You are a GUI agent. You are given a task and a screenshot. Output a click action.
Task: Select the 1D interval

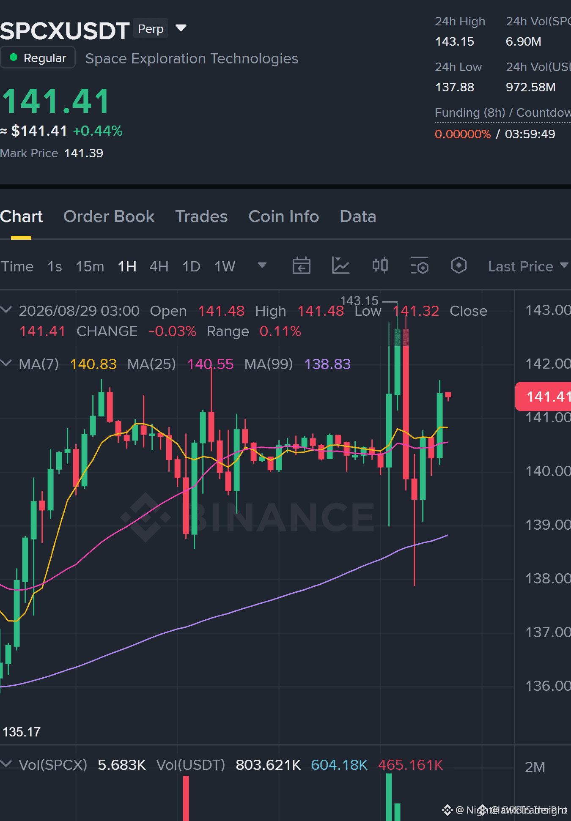point(191,266)
